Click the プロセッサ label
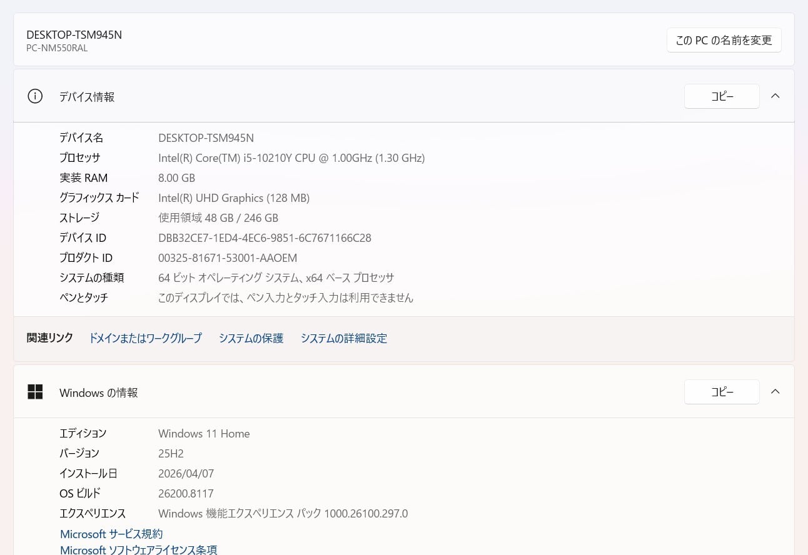Viewport: 808px width, 555px height. [x=80, y=158]
